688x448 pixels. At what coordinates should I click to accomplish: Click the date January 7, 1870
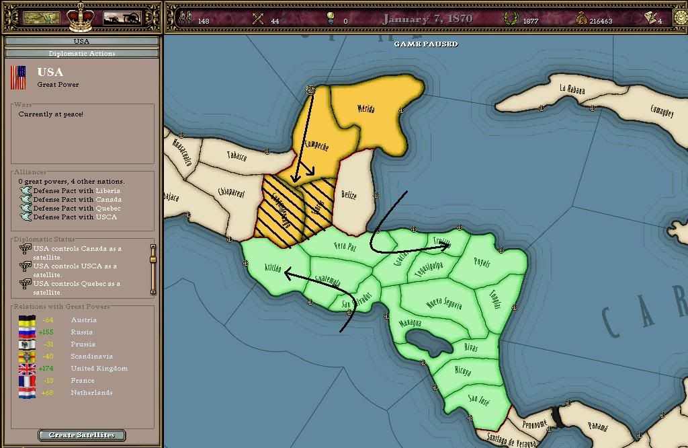pyautogui.click(x=427, y=19)
